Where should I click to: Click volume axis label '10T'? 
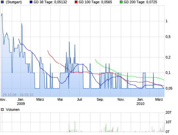tap(169, 122)
